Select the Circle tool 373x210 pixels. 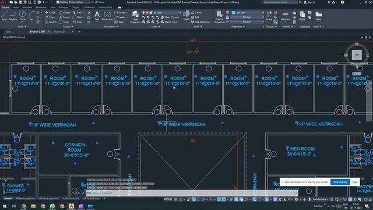point(22,16)
